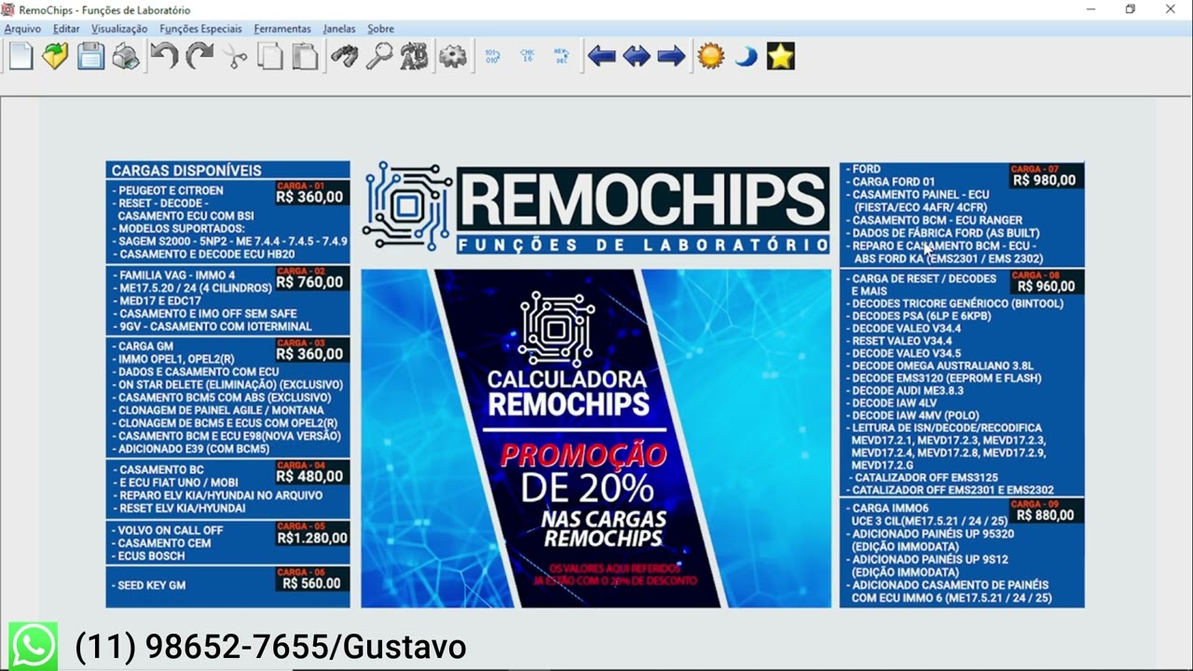
Task: Open a file with the folder icon
Action: point(55,57)
